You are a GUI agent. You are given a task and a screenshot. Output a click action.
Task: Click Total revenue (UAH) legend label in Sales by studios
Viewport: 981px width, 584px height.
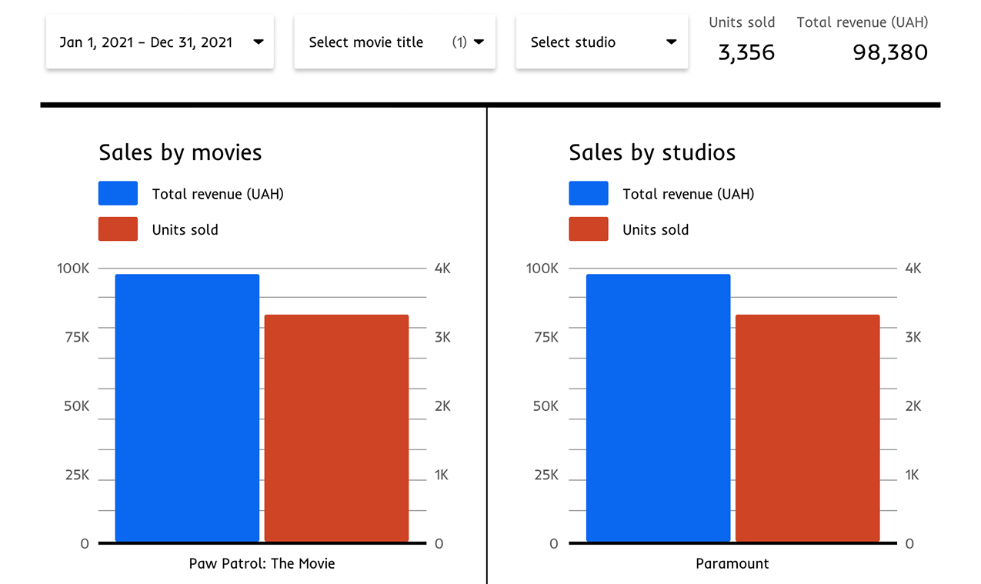pos(689,194)
